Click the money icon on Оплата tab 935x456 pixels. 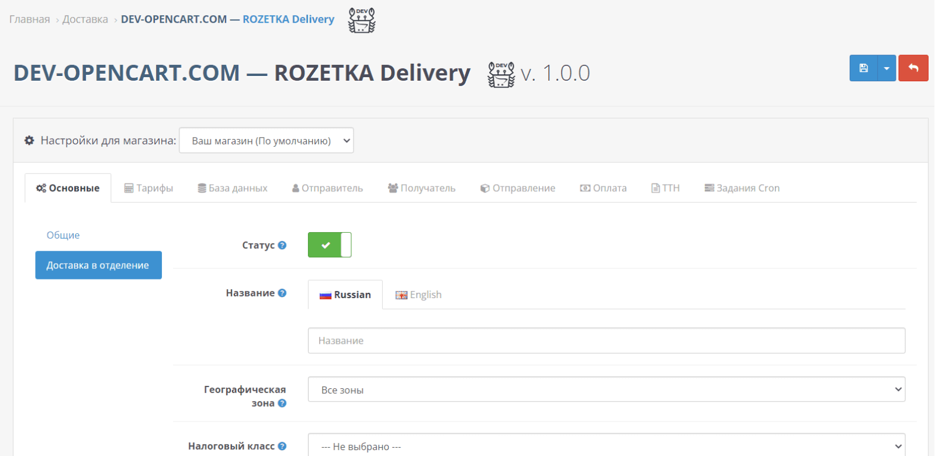pos(585,188)
